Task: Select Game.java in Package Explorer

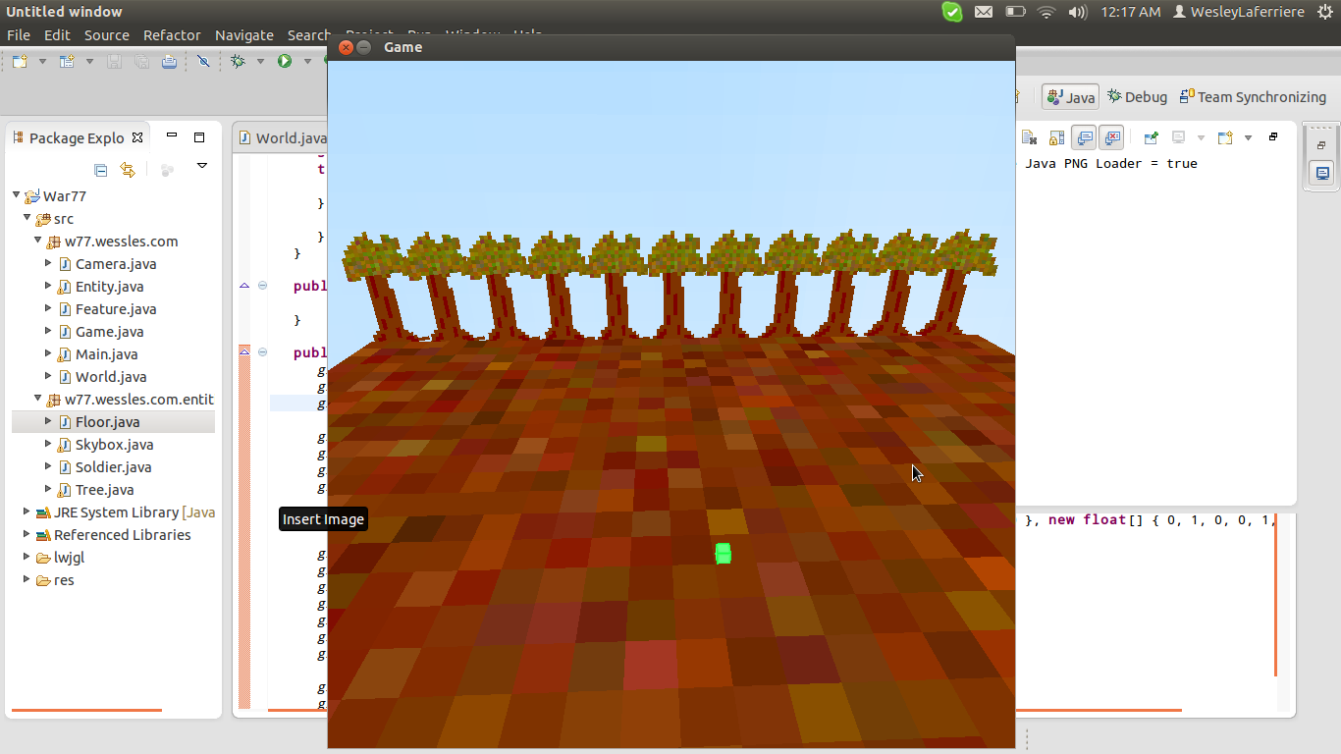Action: tap(109, 332)
